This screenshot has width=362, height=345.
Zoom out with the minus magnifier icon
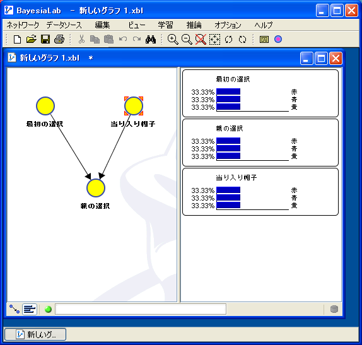pos(187,39)
